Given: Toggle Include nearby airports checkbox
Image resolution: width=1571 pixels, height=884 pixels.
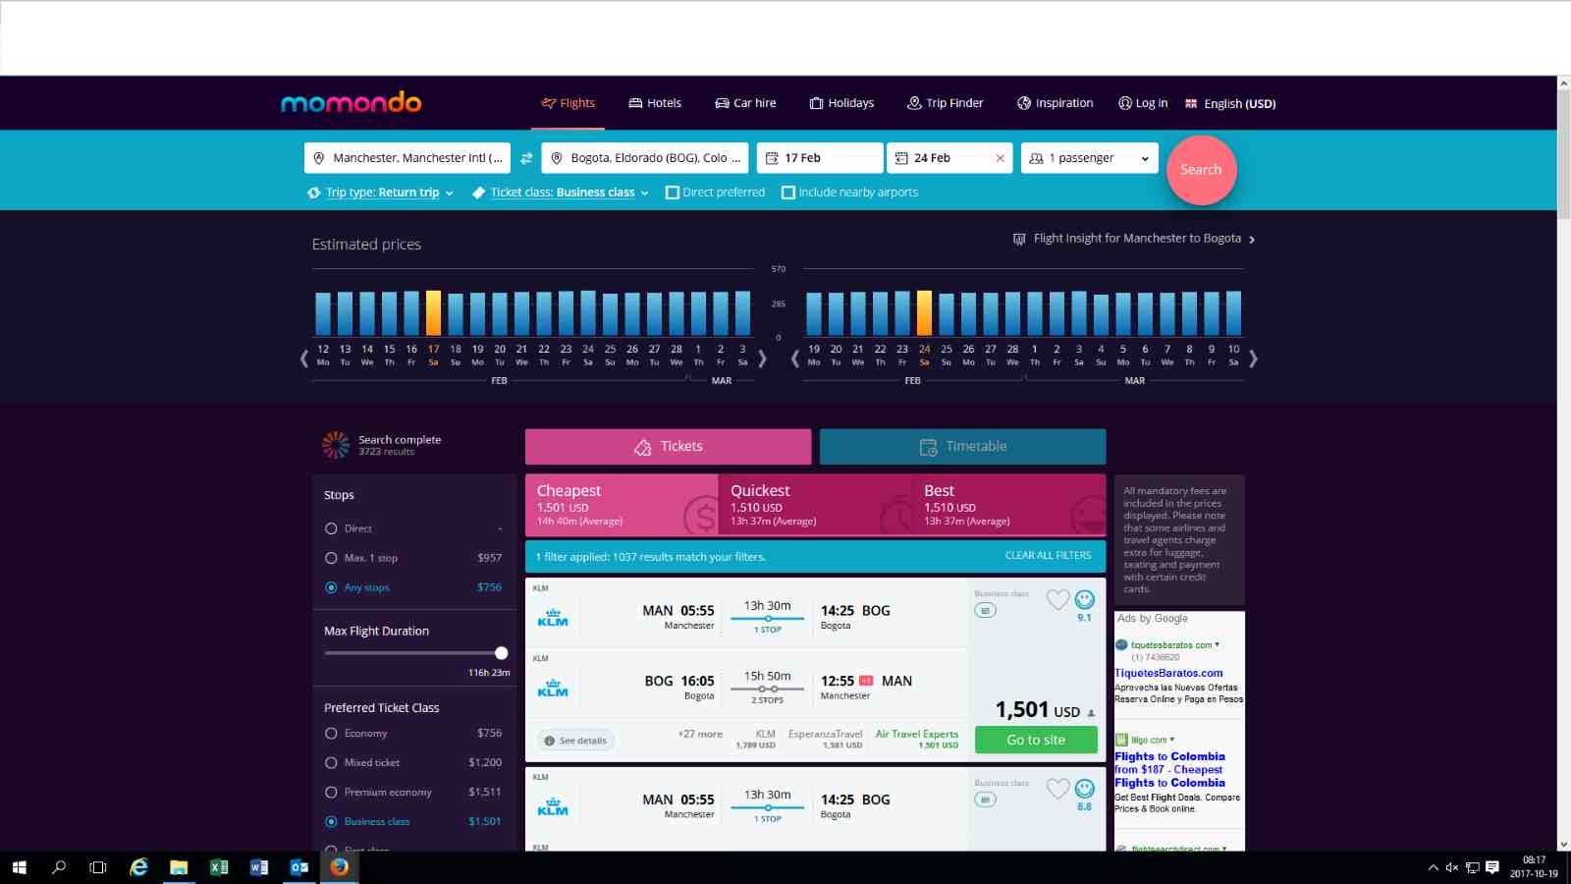Looking at the screenshot, I should tap(788, 193).
